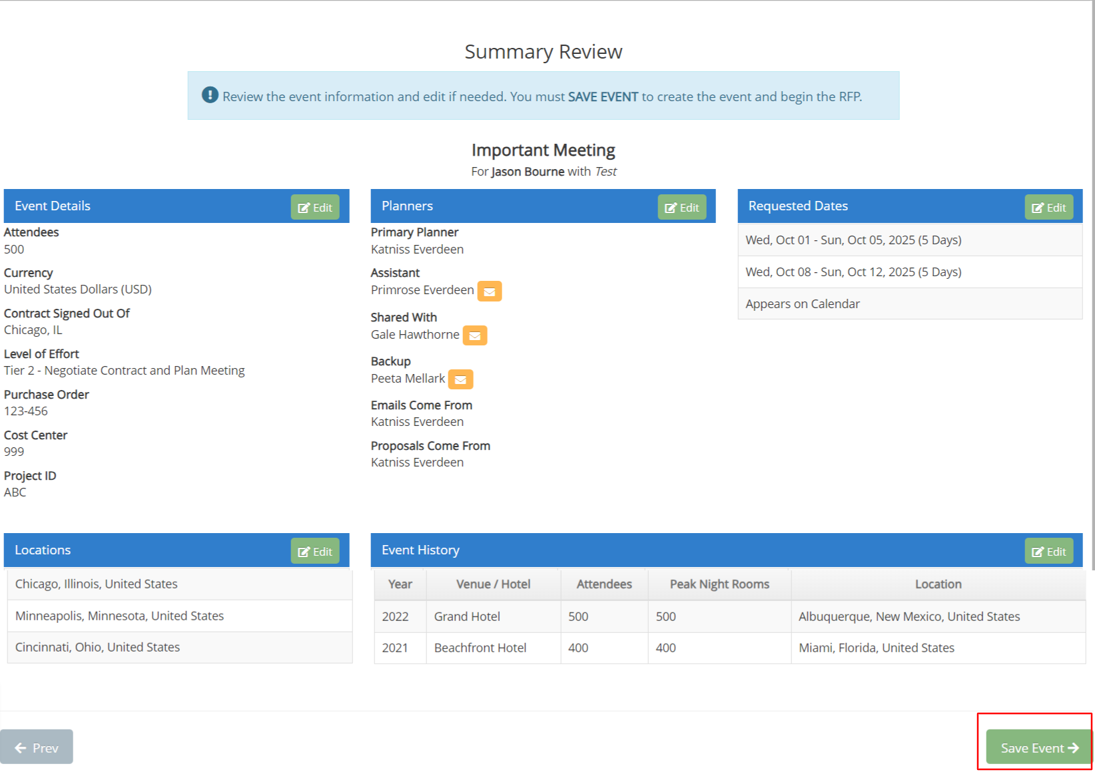Viewport: 1095px width, 780px height.
Task: Edit the Requested Dates section
Action: 1048,208
